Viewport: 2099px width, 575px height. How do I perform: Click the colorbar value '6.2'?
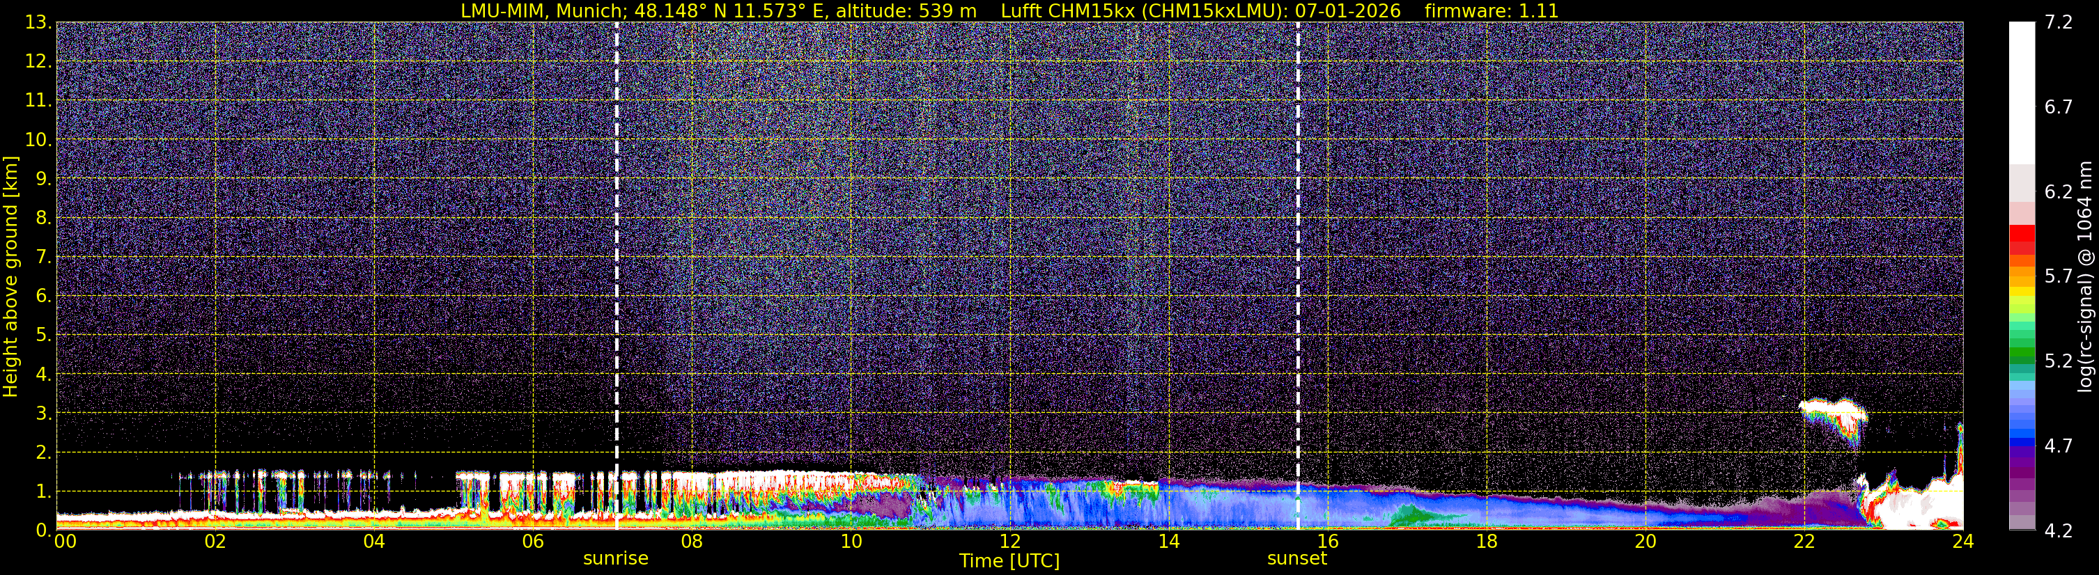coord(2059,191)
